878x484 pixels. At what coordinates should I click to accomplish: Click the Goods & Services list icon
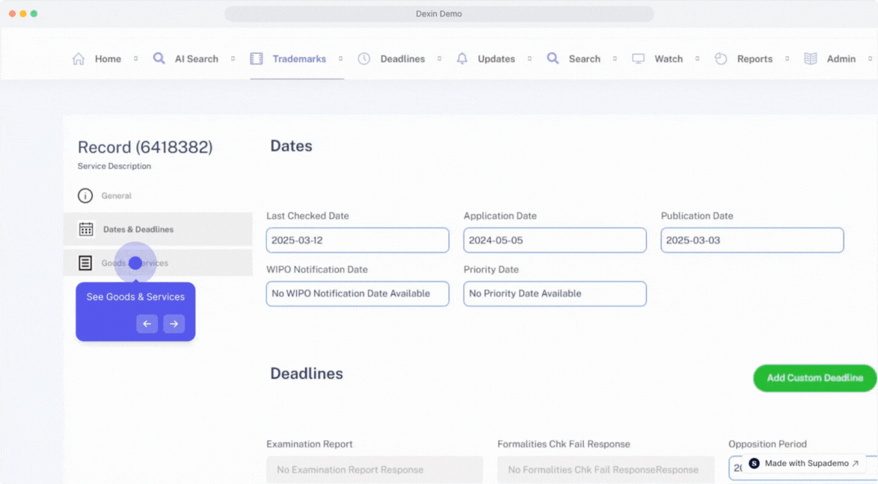pos(85,262)
